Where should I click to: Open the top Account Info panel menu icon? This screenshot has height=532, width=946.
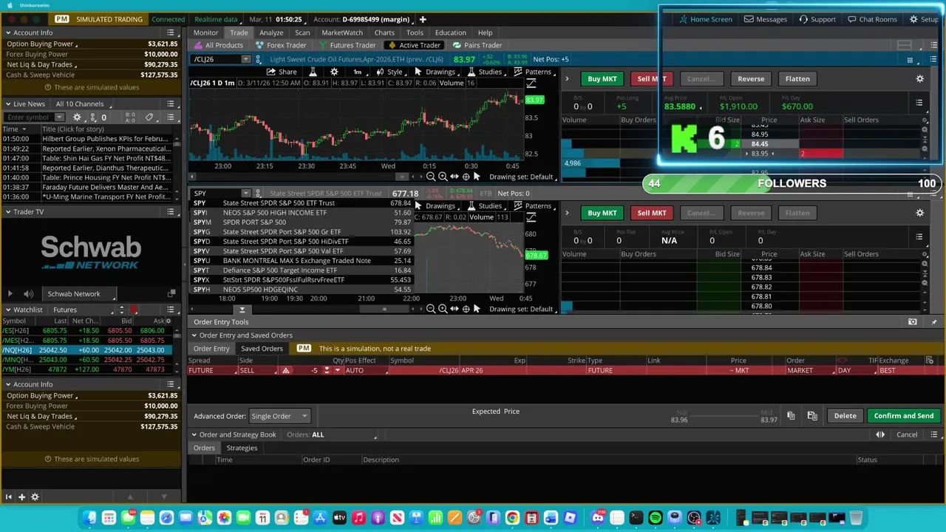171,33
